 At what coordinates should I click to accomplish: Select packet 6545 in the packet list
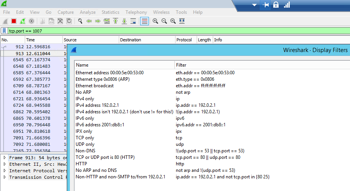(x=33, y=60)
